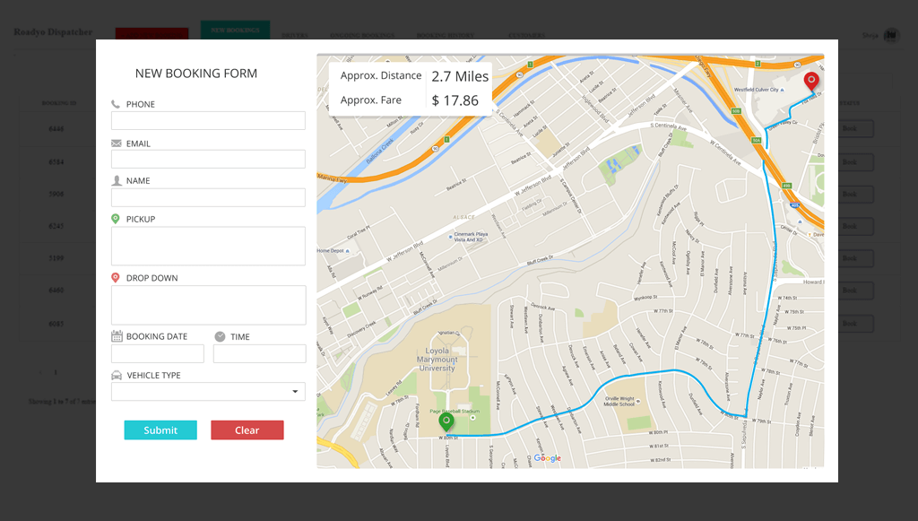
Task: Click the 2.7 Miles distance value
Action: 460,77
